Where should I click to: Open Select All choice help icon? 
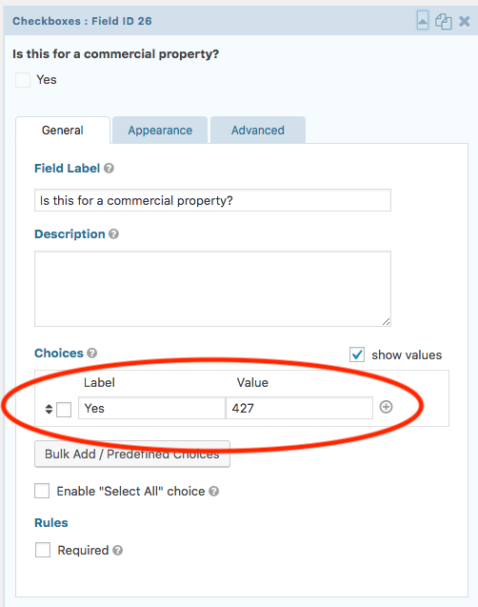click(214, 492)
